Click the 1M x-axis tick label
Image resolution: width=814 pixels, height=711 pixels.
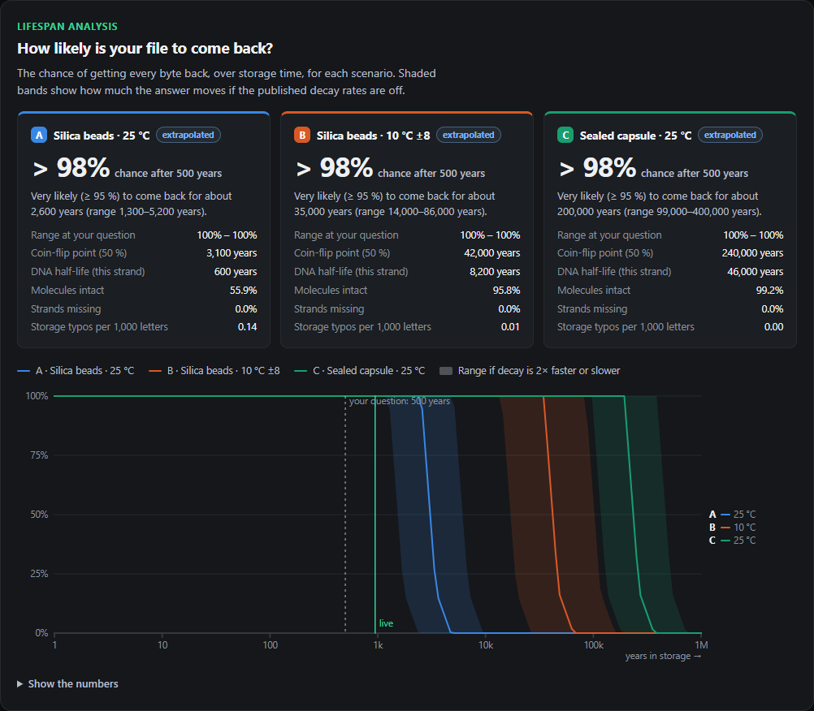(x=701, y=645)
